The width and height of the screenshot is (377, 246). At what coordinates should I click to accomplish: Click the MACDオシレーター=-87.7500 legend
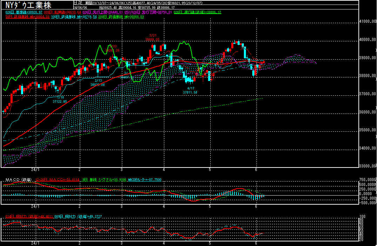click(144, 180)
